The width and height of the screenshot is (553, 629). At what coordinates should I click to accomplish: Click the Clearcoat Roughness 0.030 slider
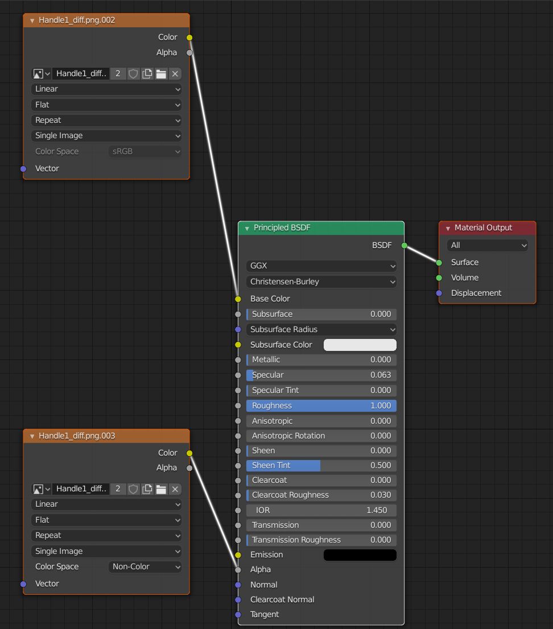[x=321, y=495]
